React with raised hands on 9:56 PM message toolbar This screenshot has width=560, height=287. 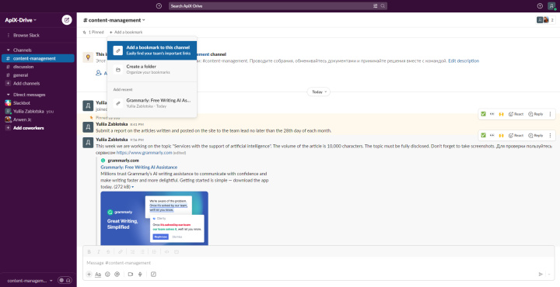tap(501, 135)
